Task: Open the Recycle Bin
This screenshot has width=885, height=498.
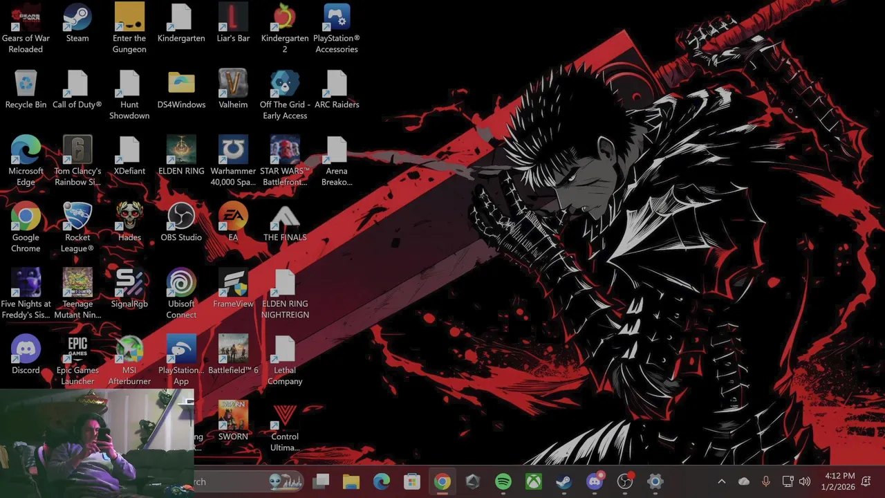Action: click(26, 90)
